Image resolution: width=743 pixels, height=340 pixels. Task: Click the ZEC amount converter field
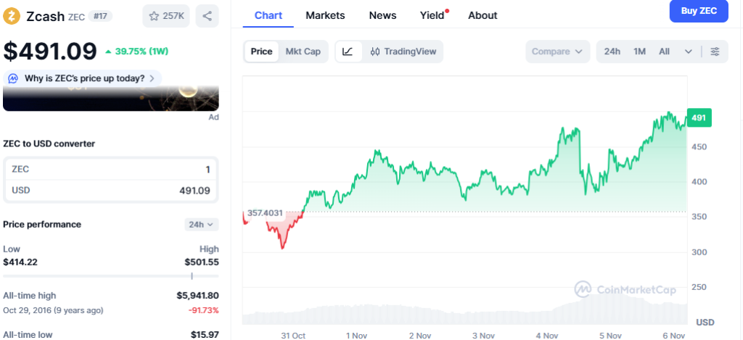pos(110,169)
